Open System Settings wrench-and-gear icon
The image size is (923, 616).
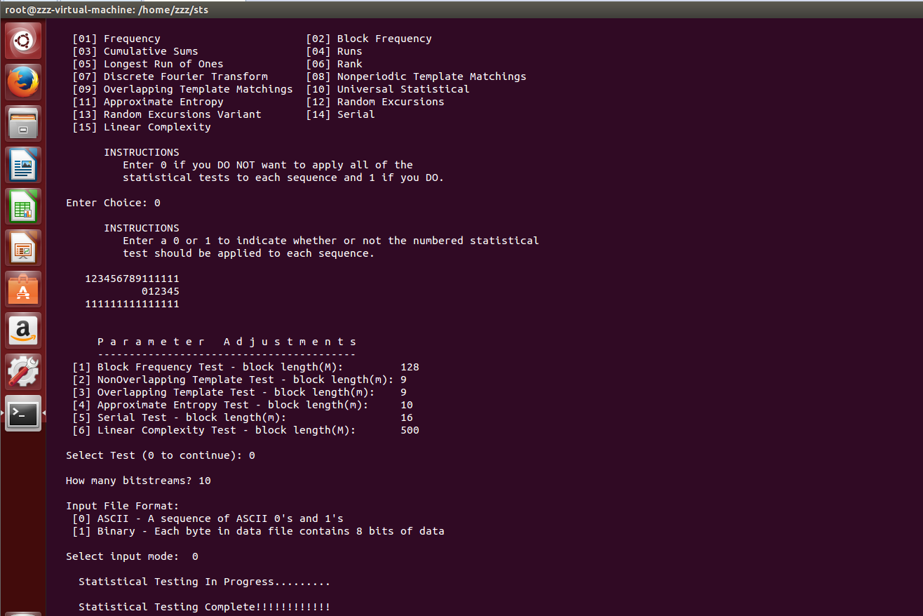tap(23, 372)
